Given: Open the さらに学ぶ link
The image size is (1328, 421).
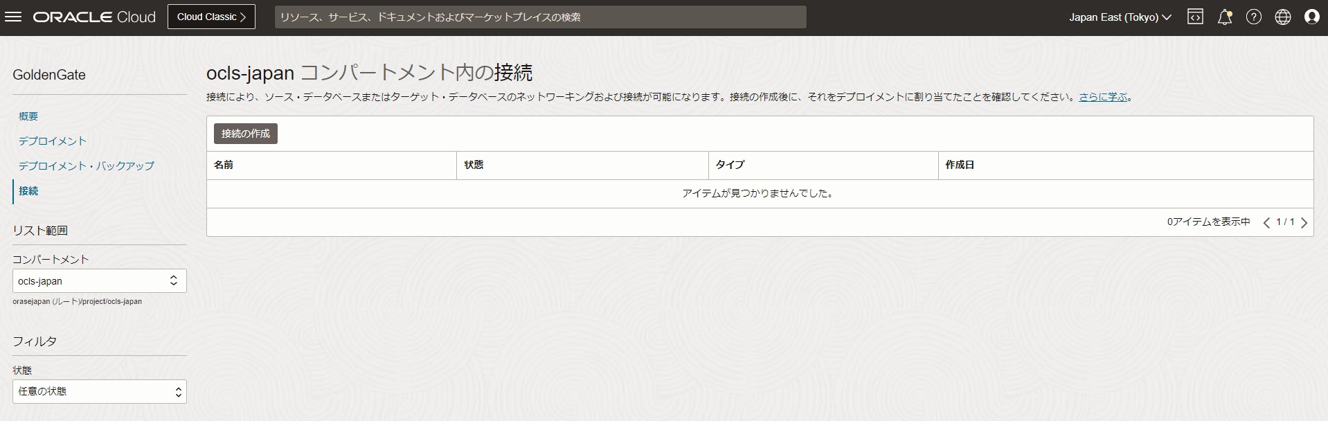Looking at the screenshot, I should pyautogui.click(x=1103, y=97).
